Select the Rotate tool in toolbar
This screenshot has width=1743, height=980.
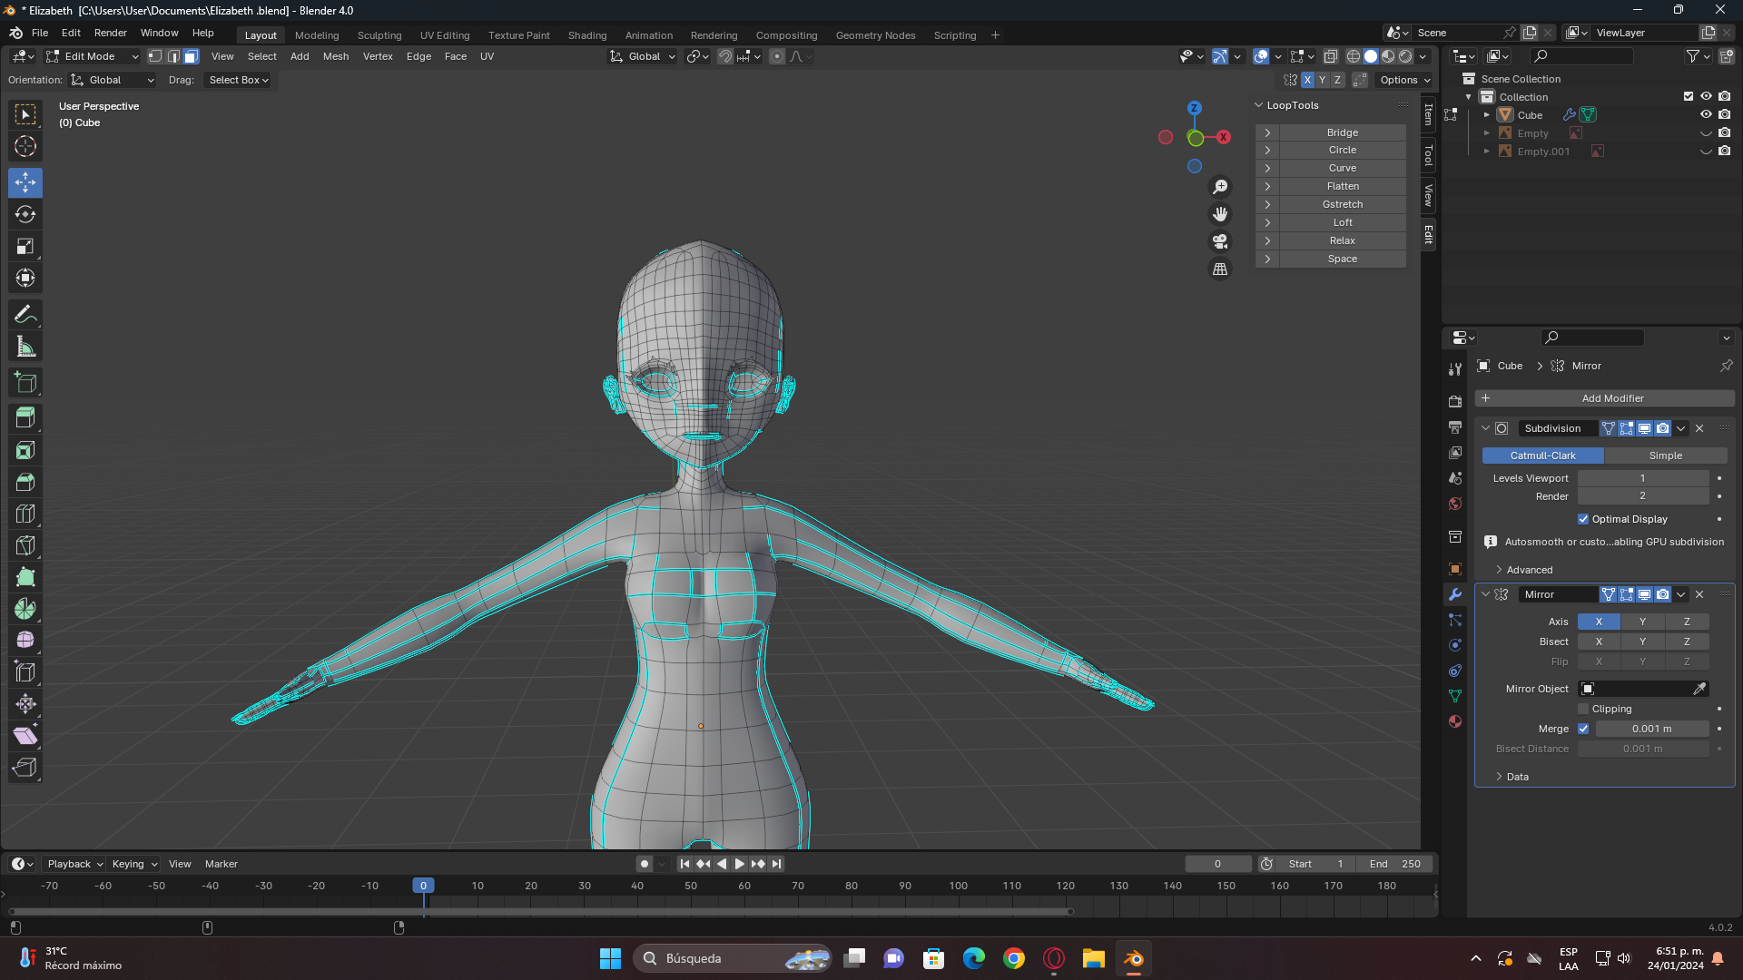coord(25,215)
